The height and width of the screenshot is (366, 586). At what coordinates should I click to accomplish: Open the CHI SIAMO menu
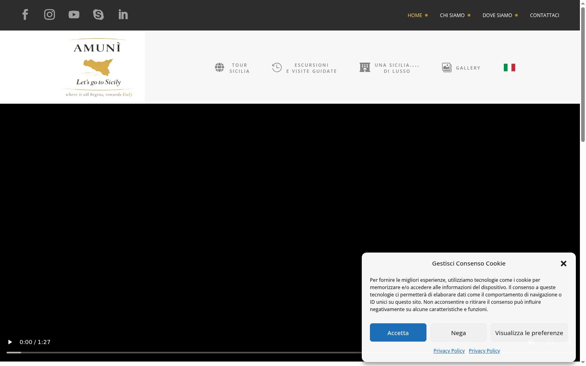pyautogui.click(x=452, y=15)
